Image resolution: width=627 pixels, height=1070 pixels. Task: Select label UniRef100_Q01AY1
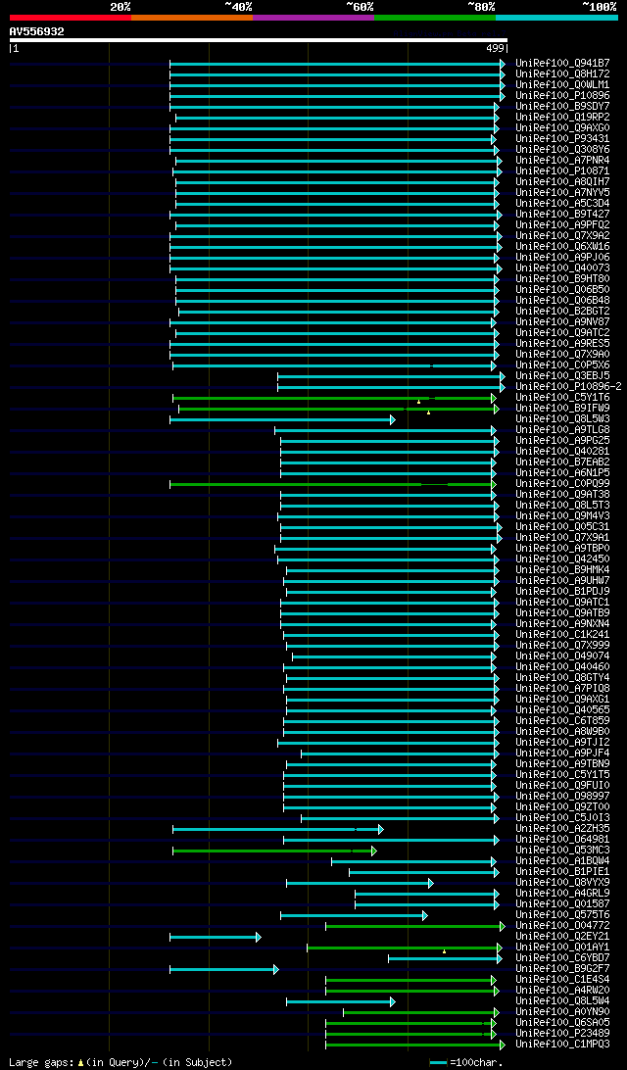click(563, 948)
